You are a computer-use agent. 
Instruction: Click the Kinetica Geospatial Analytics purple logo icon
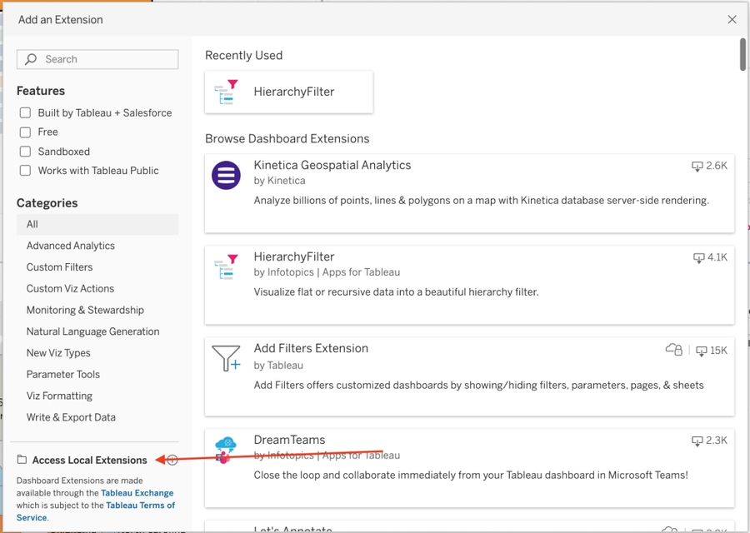[226, 176]
